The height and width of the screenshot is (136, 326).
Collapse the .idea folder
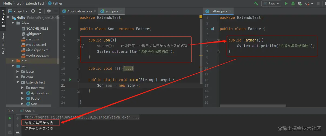click(x=13, y=23)
